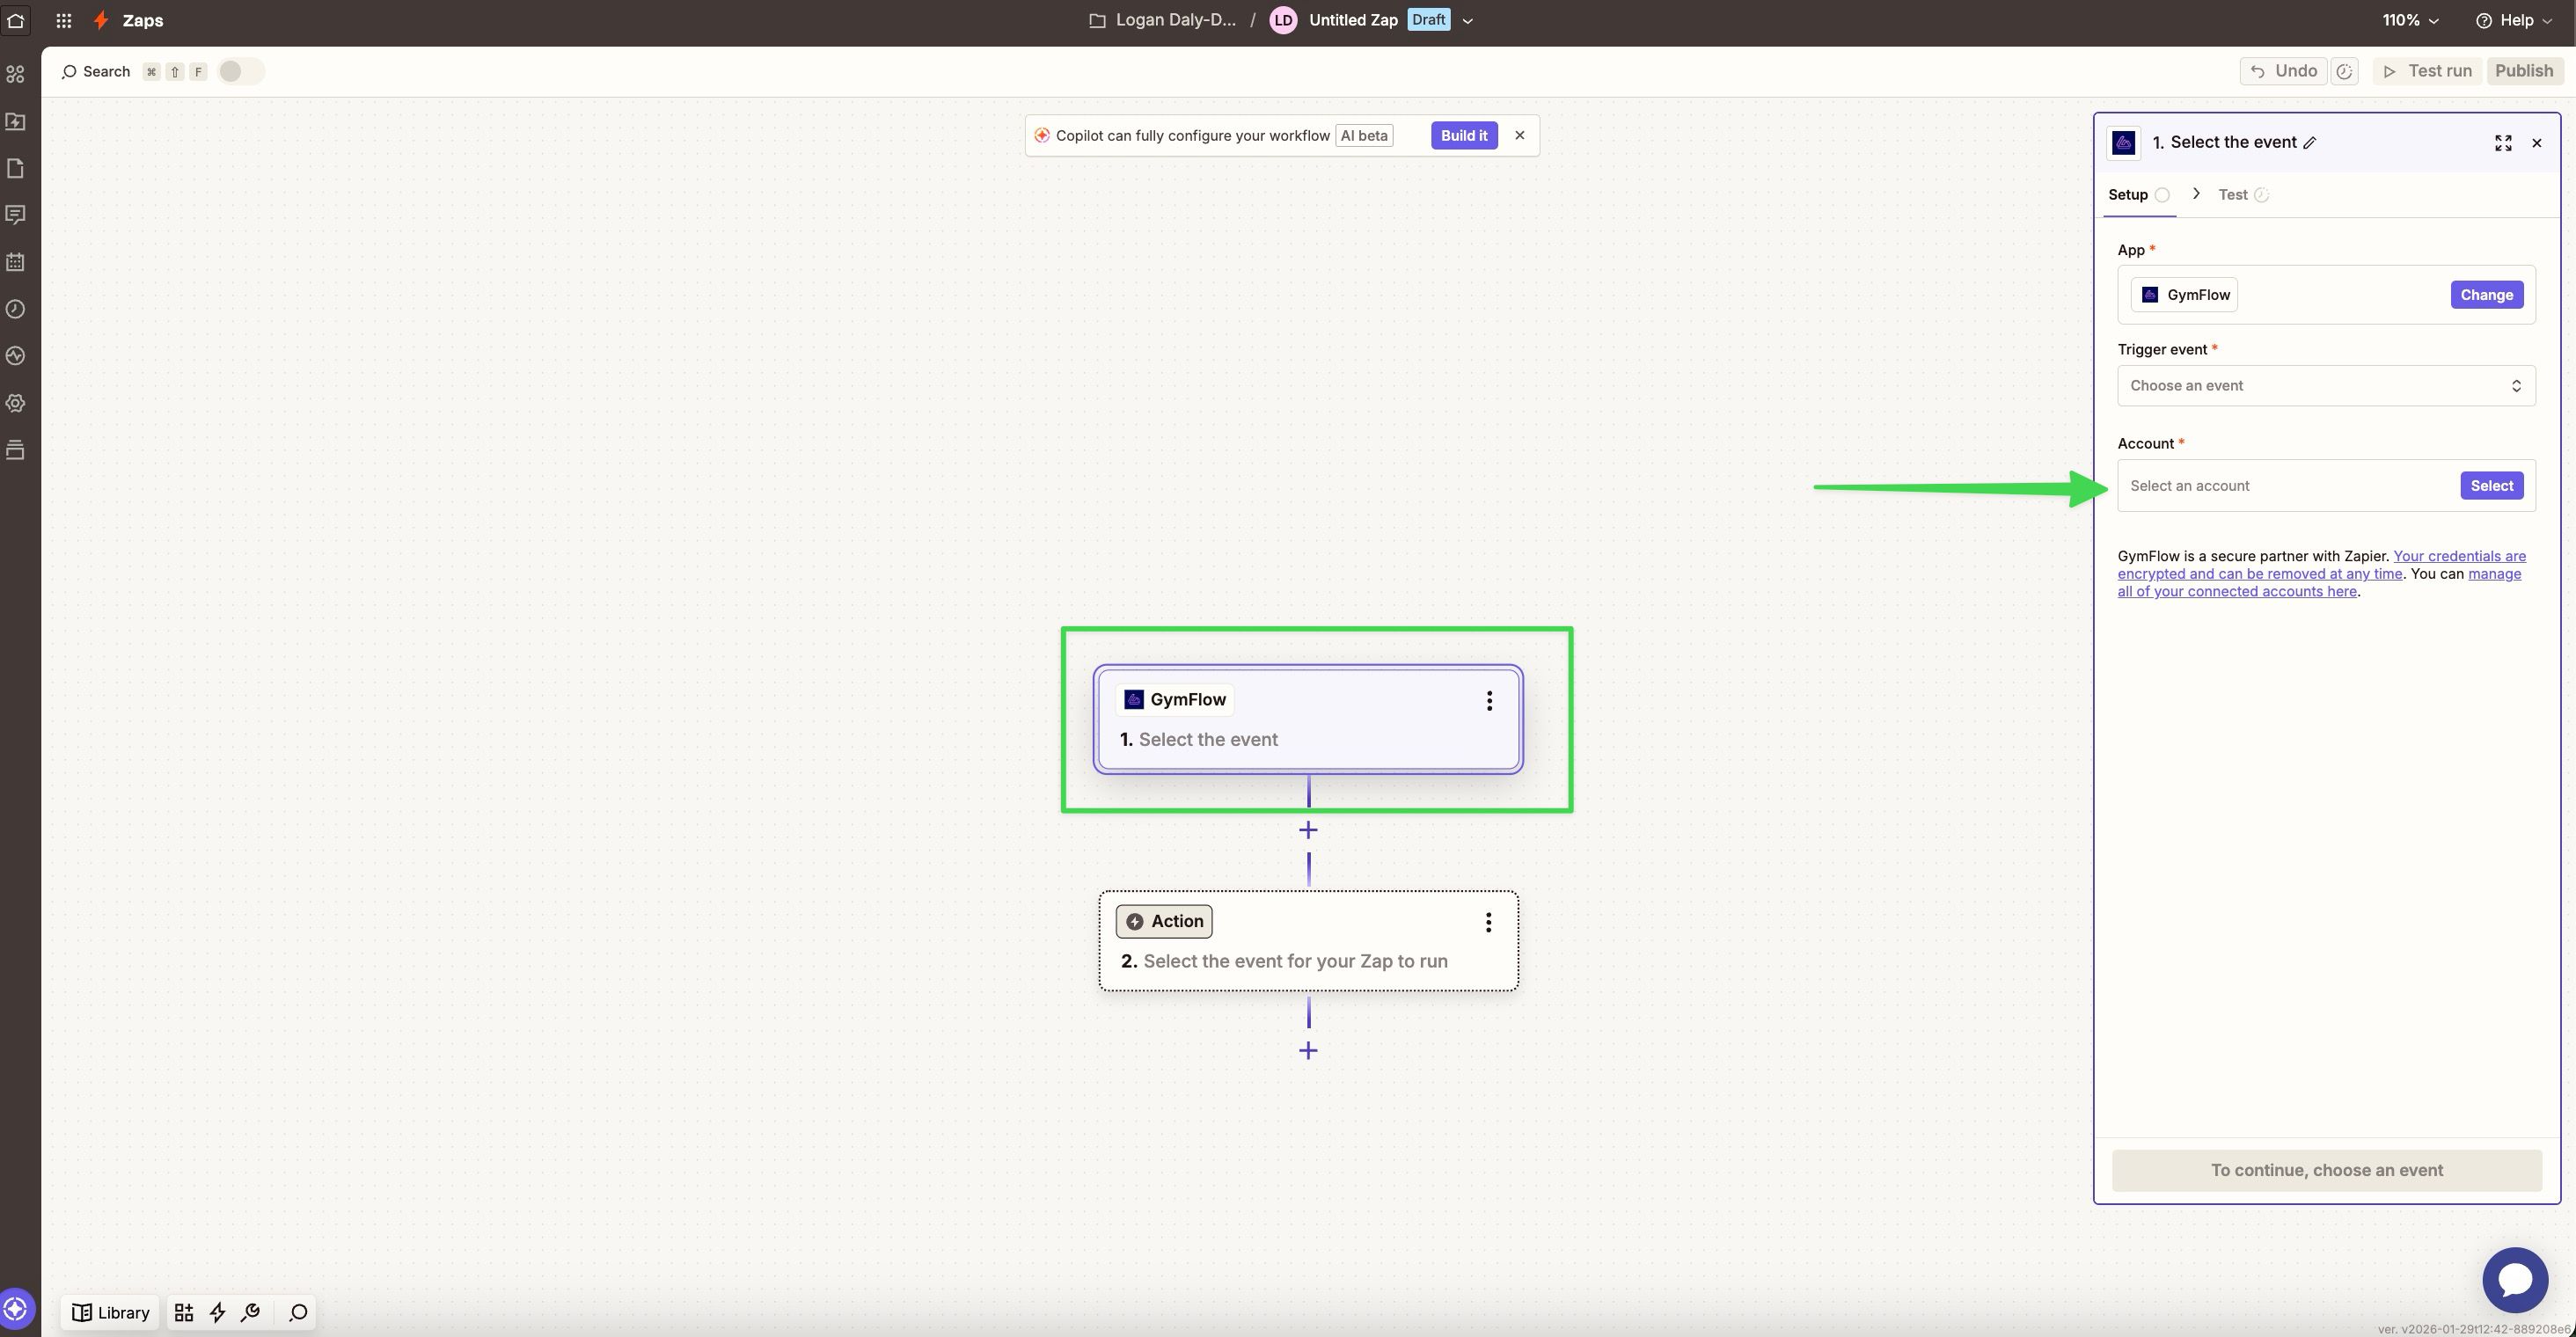Open the blank page icon in the sidebar
Image resolution: width=2576 pixels, height=1337 pixels.
coord(15,168)
